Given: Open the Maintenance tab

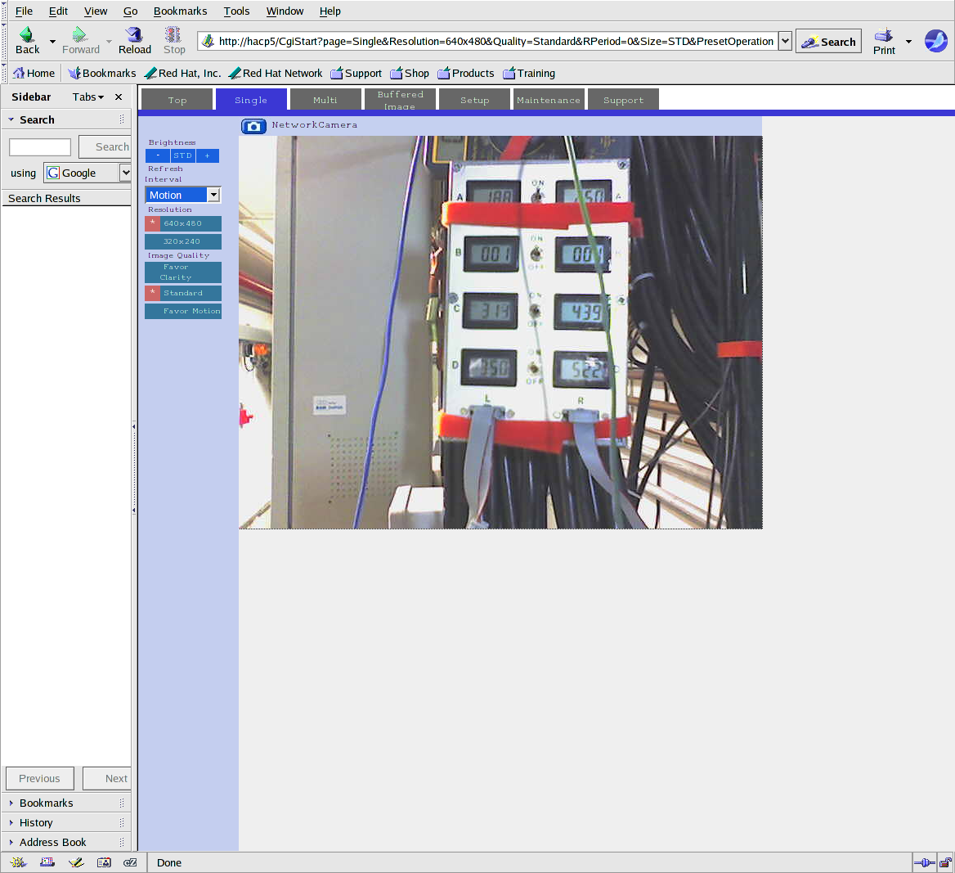Looking at the screenshot, I should [x=549, y=99].
